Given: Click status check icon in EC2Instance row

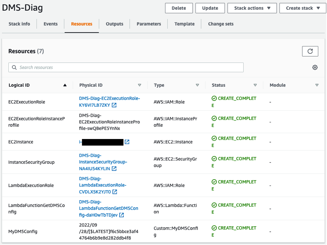Looking at the screenshot, I should (214, 138).
